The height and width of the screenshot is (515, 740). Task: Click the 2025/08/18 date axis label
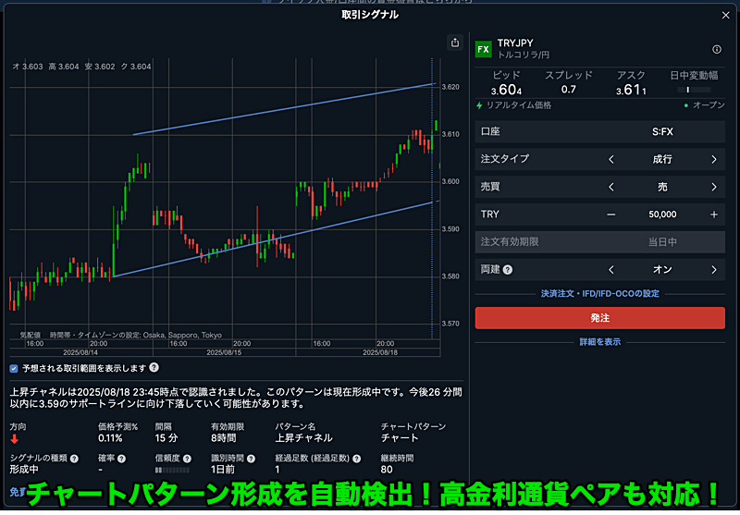[380, 352]
